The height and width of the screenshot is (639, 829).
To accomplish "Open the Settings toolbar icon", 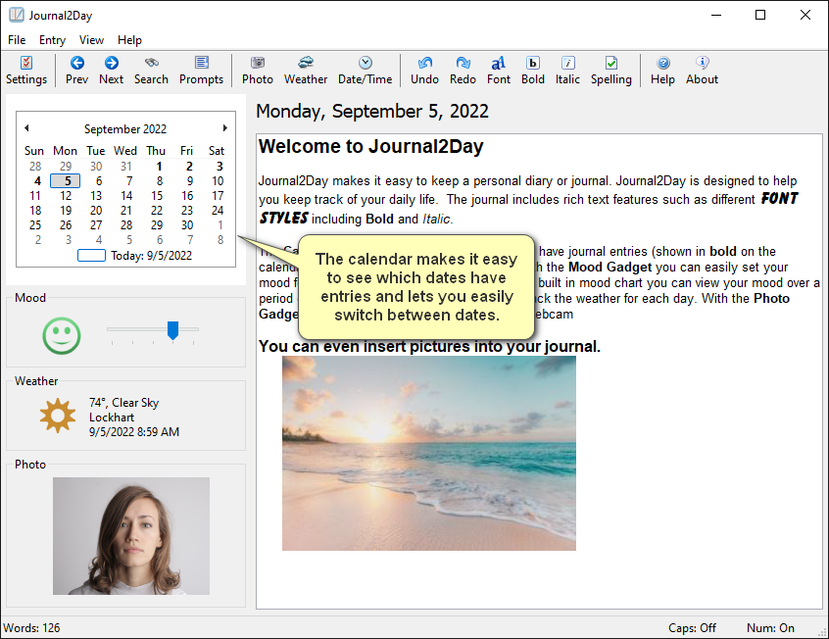I will pos(26,71).
